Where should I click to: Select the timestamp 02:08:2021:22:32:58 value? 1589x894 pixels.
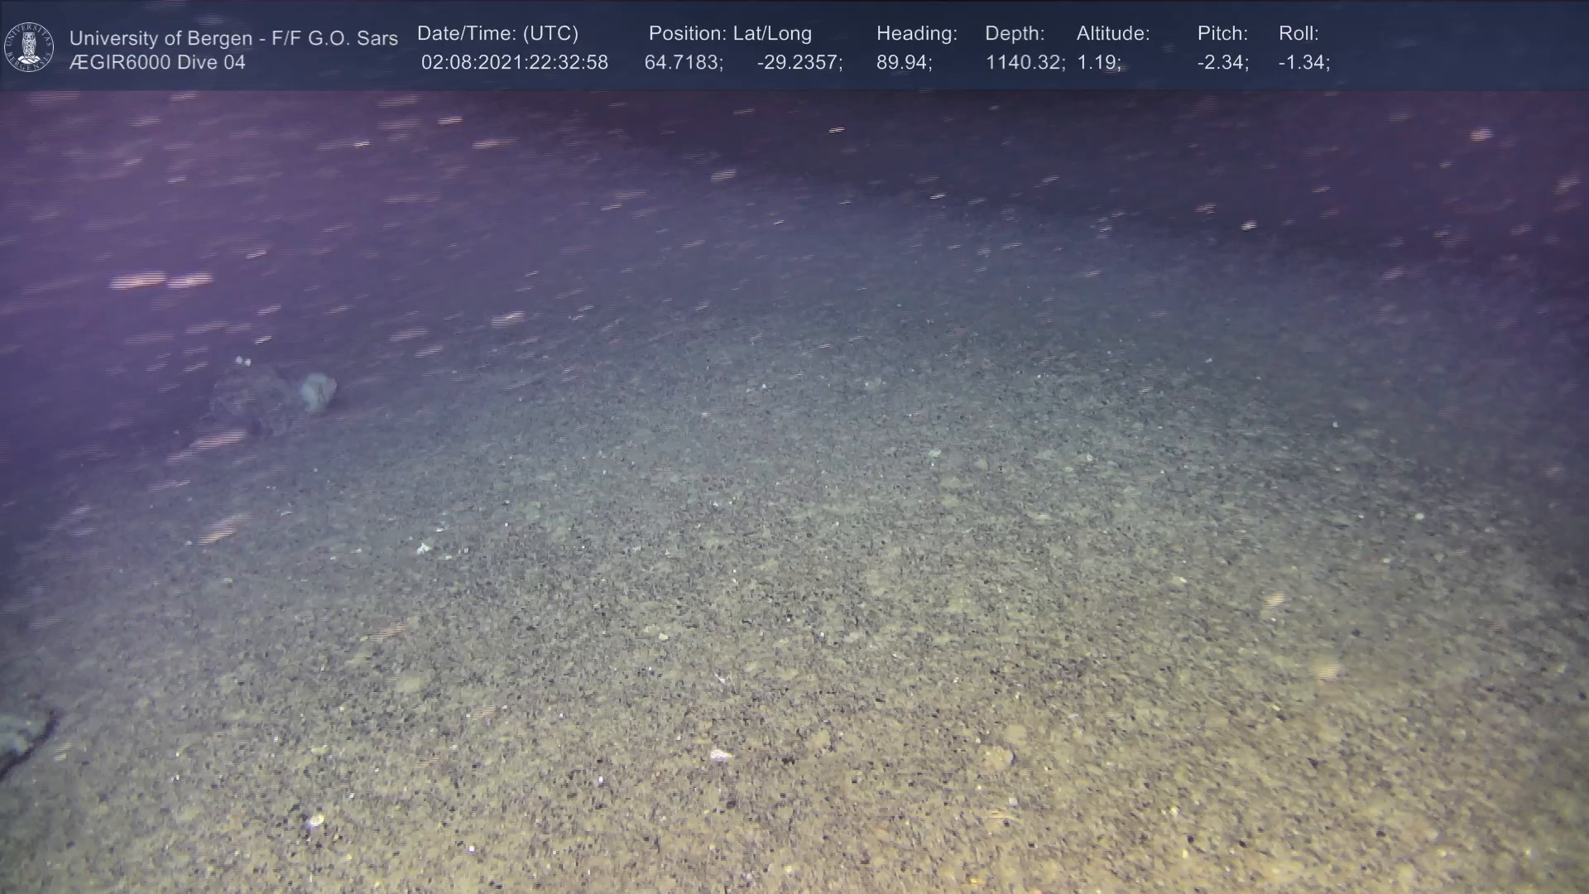tap(514, 63)
